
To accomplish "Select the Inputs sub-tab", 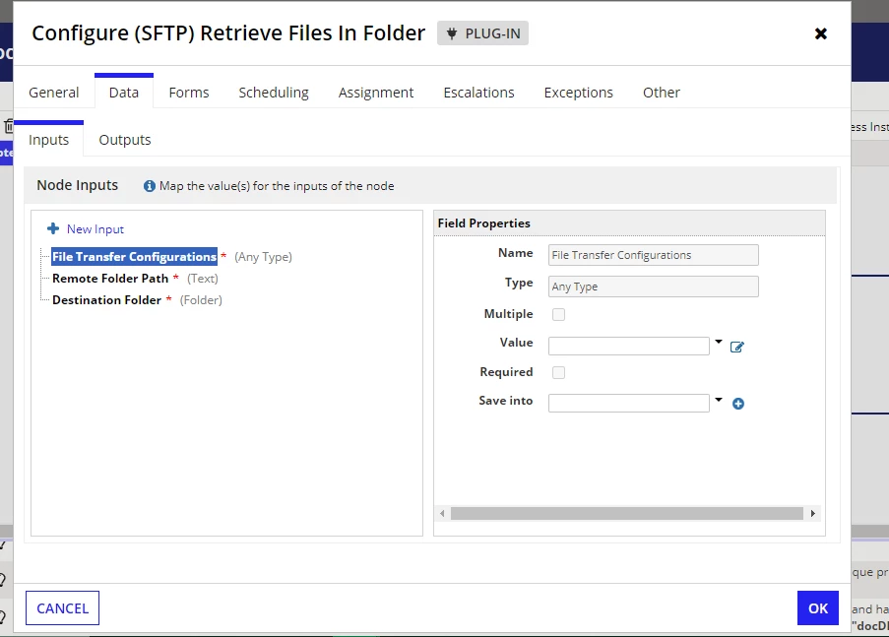I will click(x=49, y=140).
